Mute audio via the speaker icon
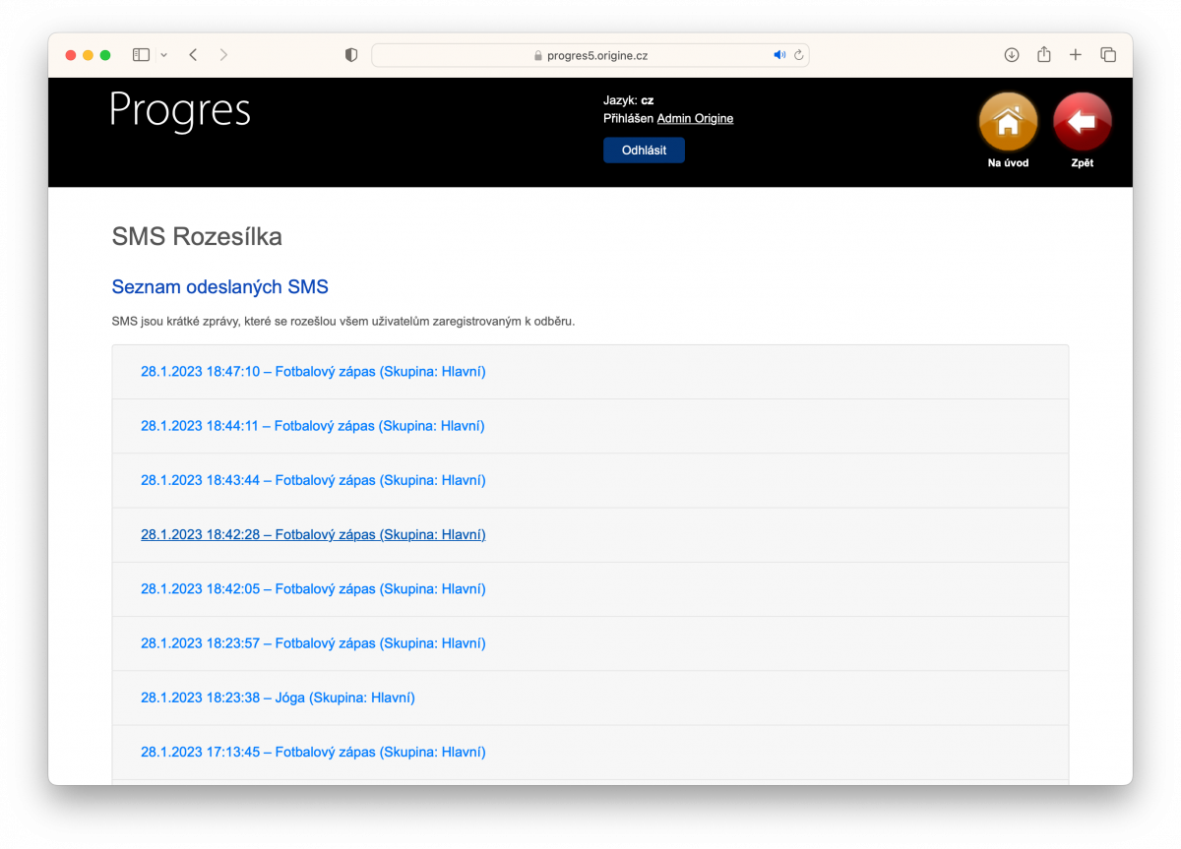 (778, 55)
